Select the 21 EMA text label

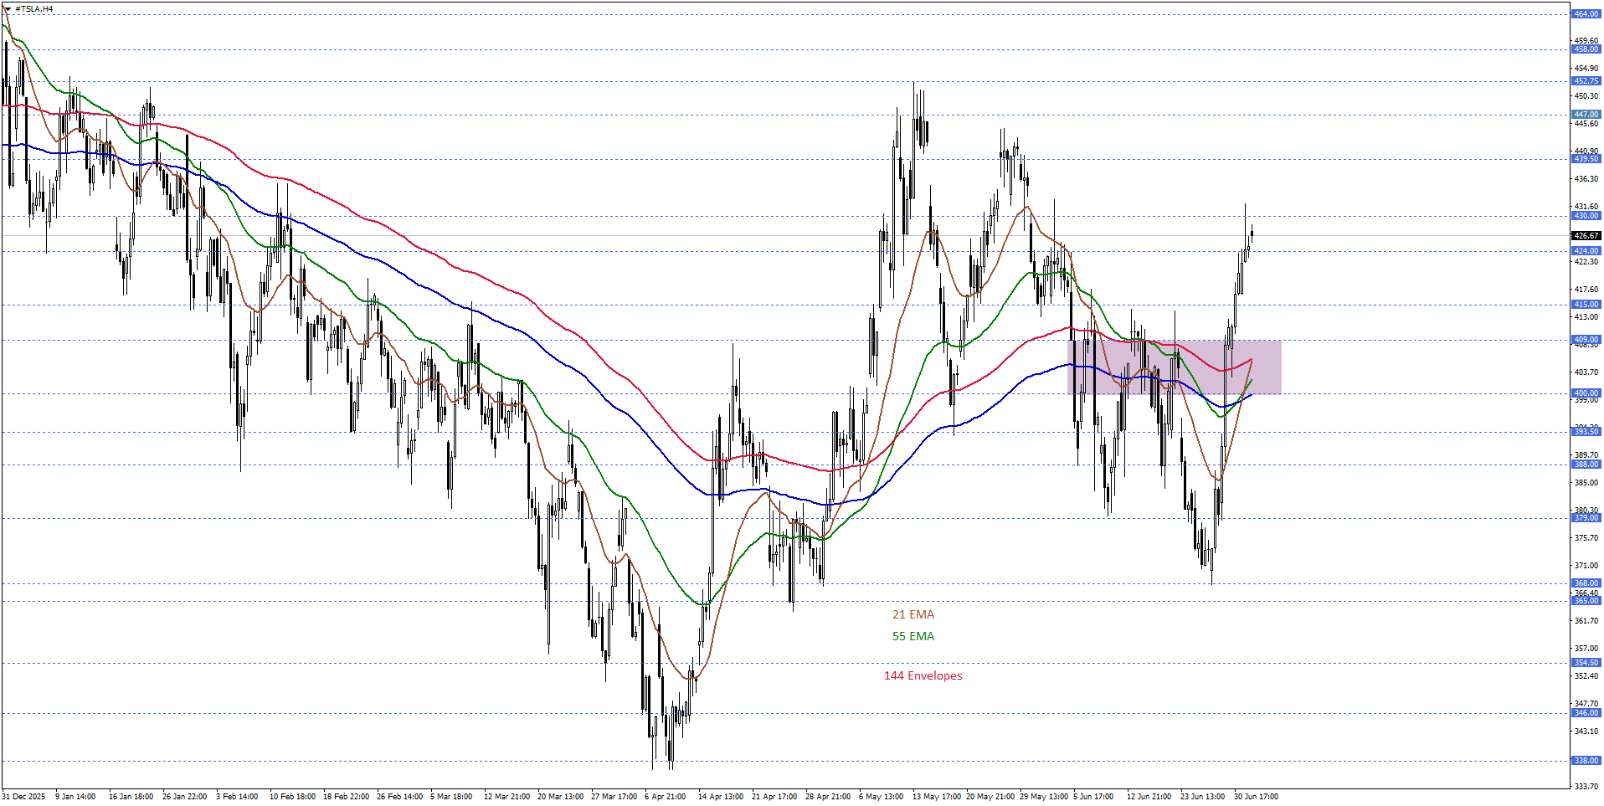pyautogui.click(x=913, y=614)
